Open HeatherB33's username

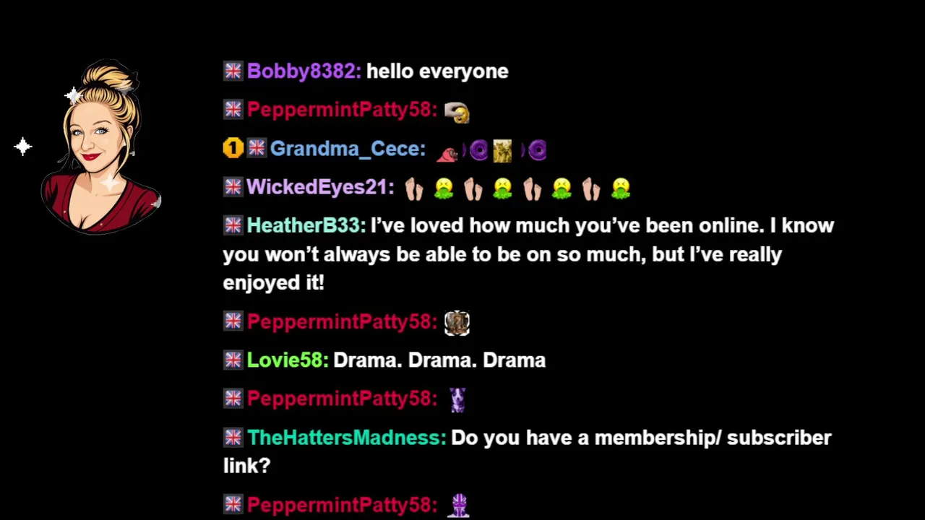306,225
